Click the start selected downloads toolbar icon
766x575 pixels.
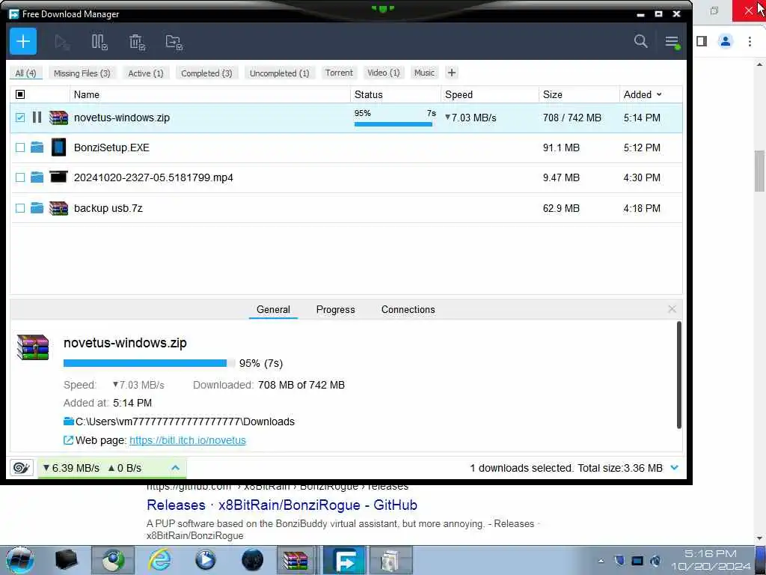point(62,42)
